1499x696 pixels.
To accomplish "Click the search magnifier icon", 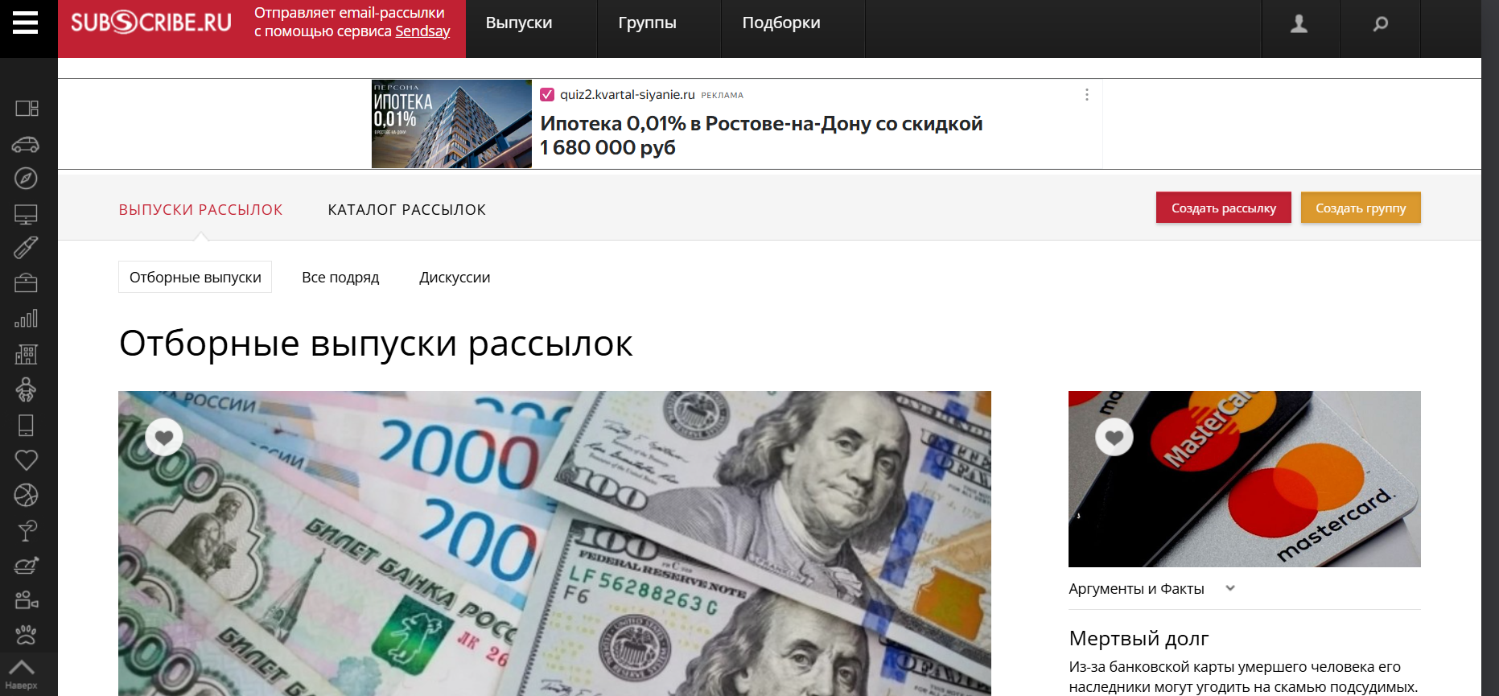I will [x=1380, y=24].
